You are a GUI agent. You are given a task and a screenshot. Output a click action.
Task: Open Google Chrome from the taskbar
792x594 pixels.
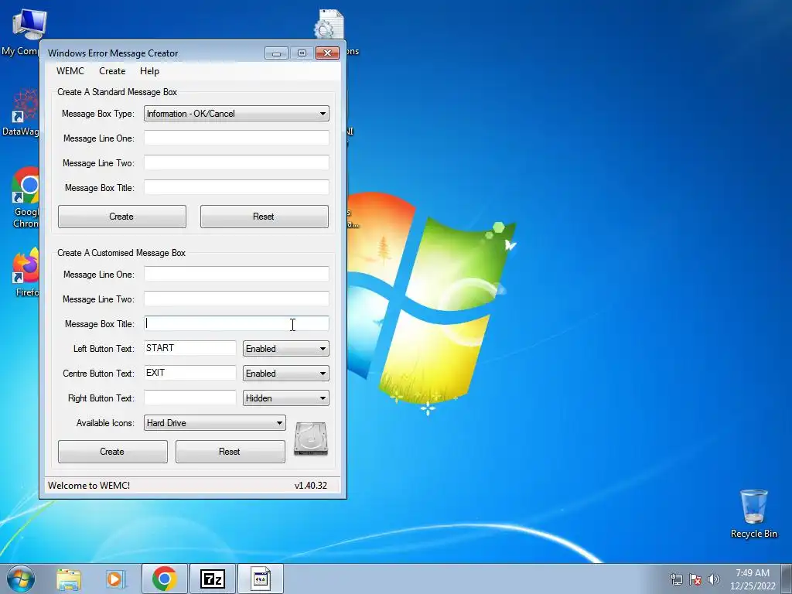[164, 579]
